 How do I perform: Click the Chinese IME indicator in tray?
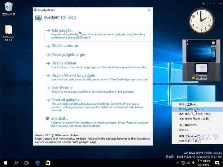(193, 163)
